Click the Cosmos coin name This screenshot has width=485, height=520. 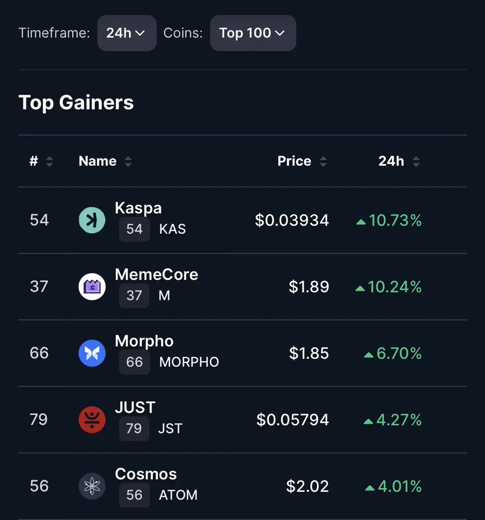click(x=146, y=474)
